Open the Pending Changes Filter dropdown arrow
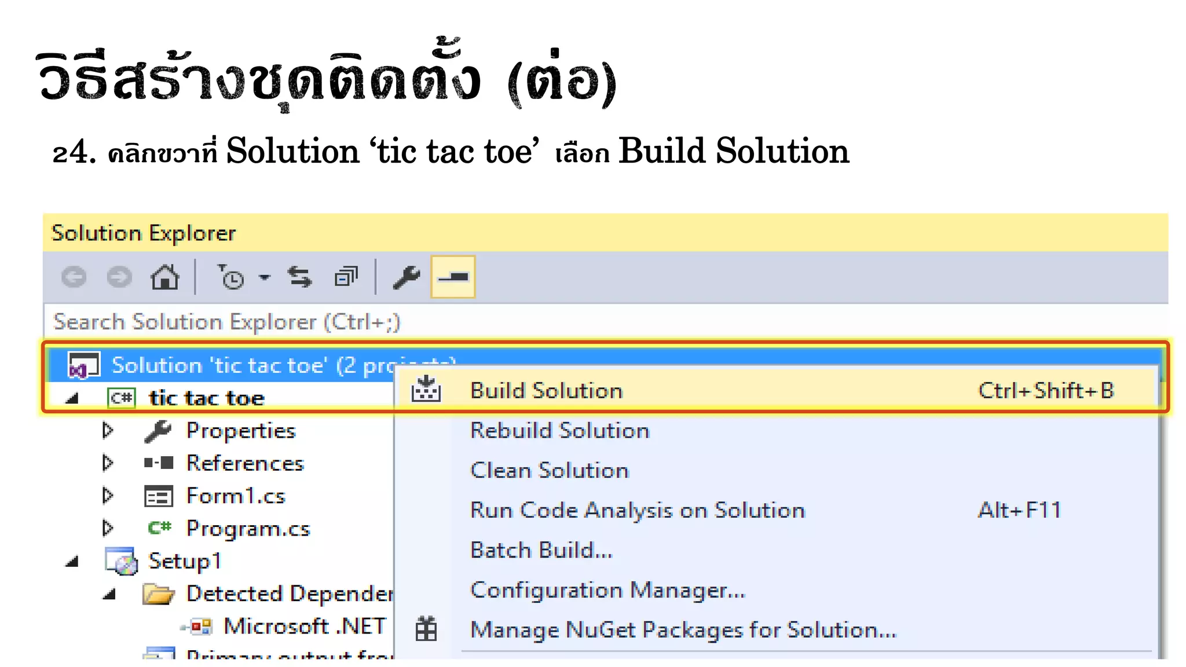The width and height of the screenshot is (1186, 667). pos(265,278)
